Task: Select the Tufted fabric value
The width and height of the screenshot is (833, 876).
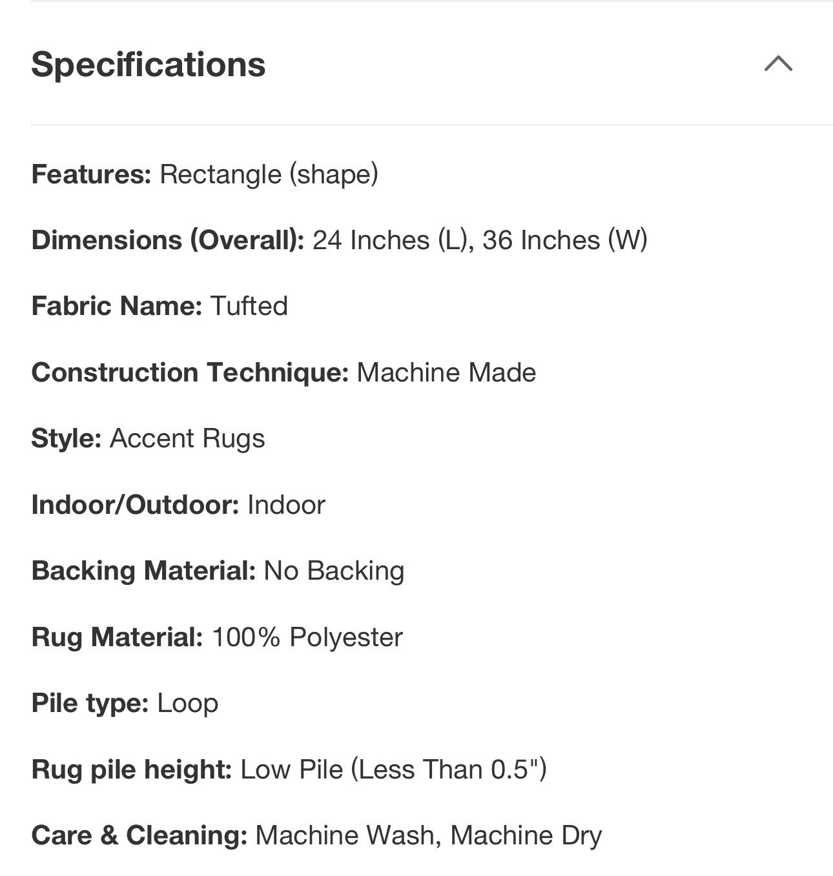Action: 249,306
